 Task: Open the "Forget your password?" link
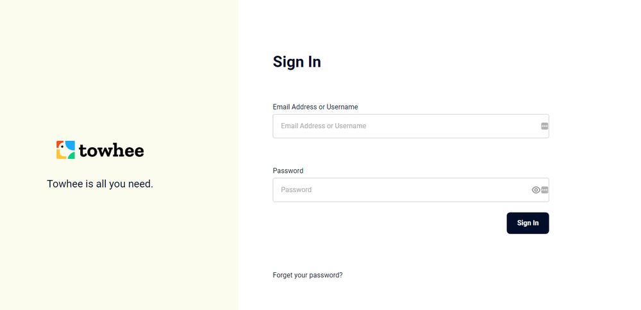308,275
